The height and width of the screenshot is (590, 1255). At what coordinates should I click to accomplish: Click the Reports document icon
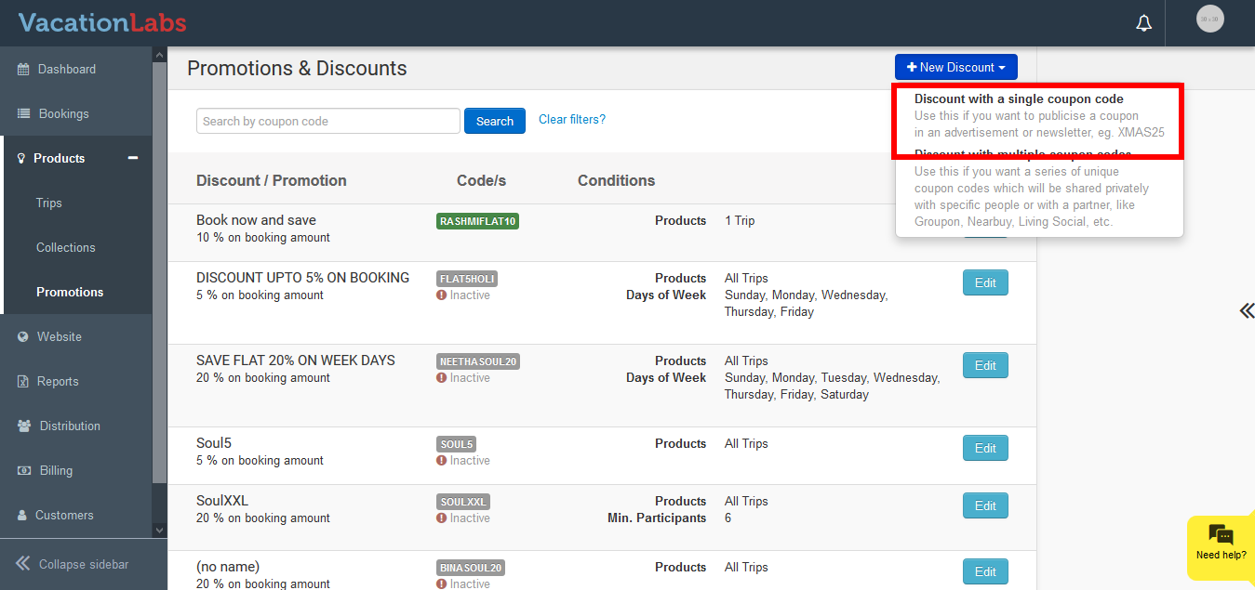pyautogui.click(x=23, y=382)
